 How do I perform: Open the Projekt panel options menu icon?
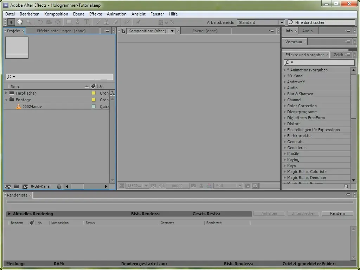[x=107, y=31]
